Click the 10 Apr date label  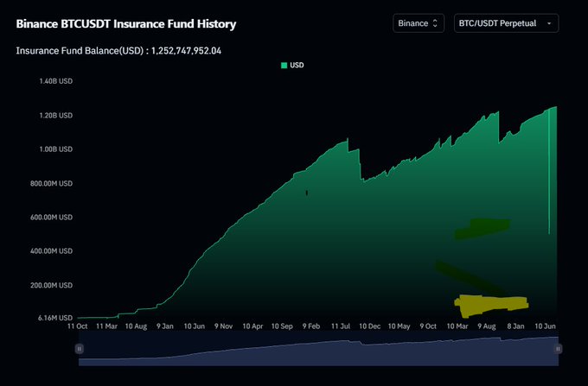coord(252,326)
